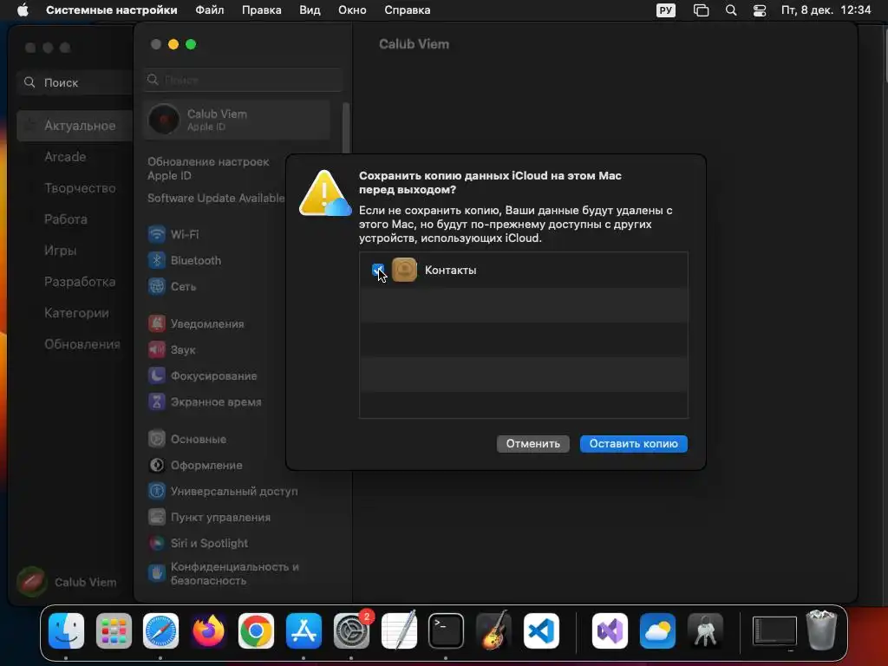The width and height of the screenshot is (888, 666).
Task: Open the Справка menu
Action: 408,10
